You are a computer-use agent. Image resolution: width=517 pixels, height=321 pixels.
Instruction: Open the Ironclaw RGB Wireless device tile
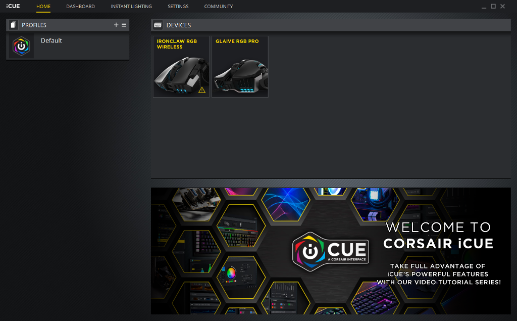(x=181, y=67)
